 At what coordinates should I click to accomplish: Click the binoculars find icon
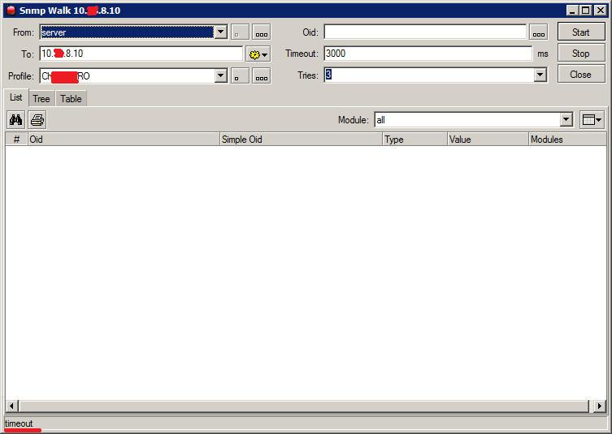point(16,119)
